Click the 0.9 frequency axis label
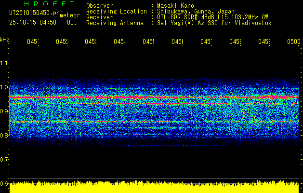 click(4, 111)
